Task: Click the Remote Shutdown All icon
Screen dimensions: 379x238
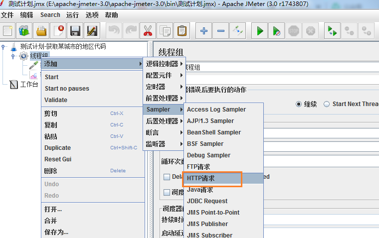Action: 366,31
